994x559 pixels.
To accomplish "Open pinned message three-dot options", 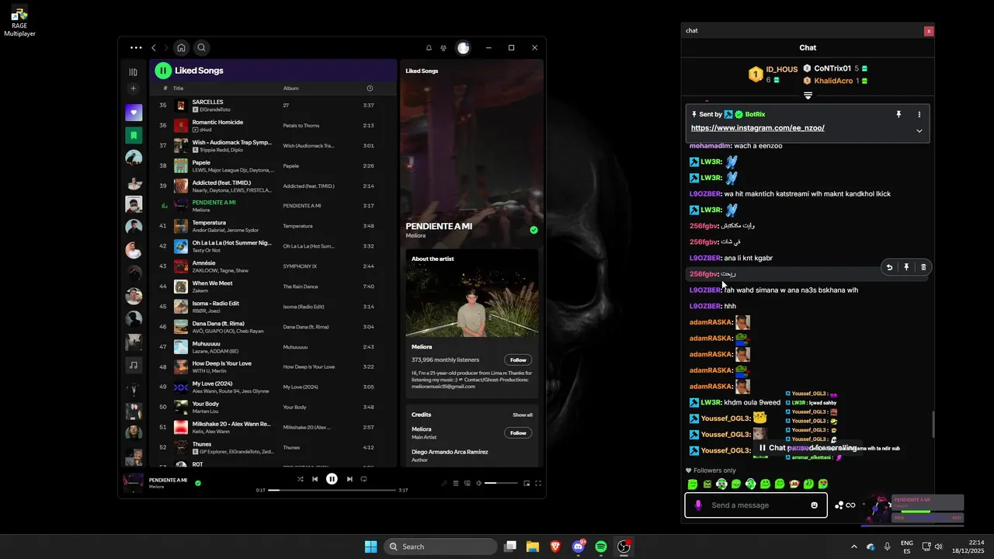I will click(x=919, y=114).
